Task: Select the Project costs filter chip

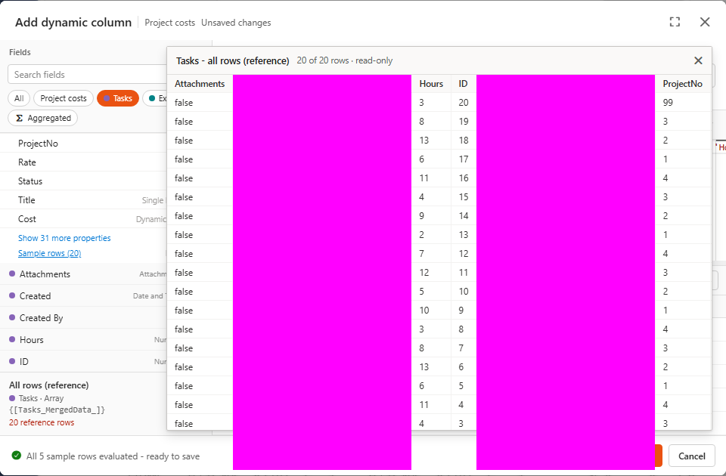Action: [64, 98]
